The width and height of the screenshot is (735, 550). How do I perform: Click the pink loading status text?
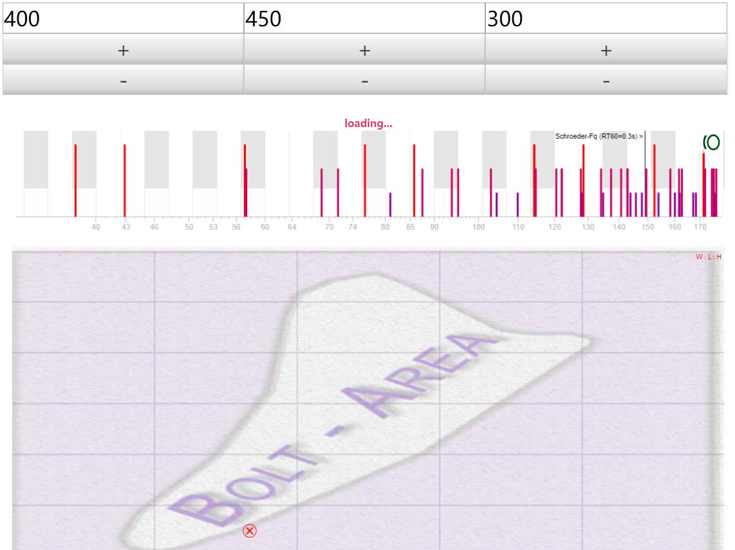coord(368,123)
